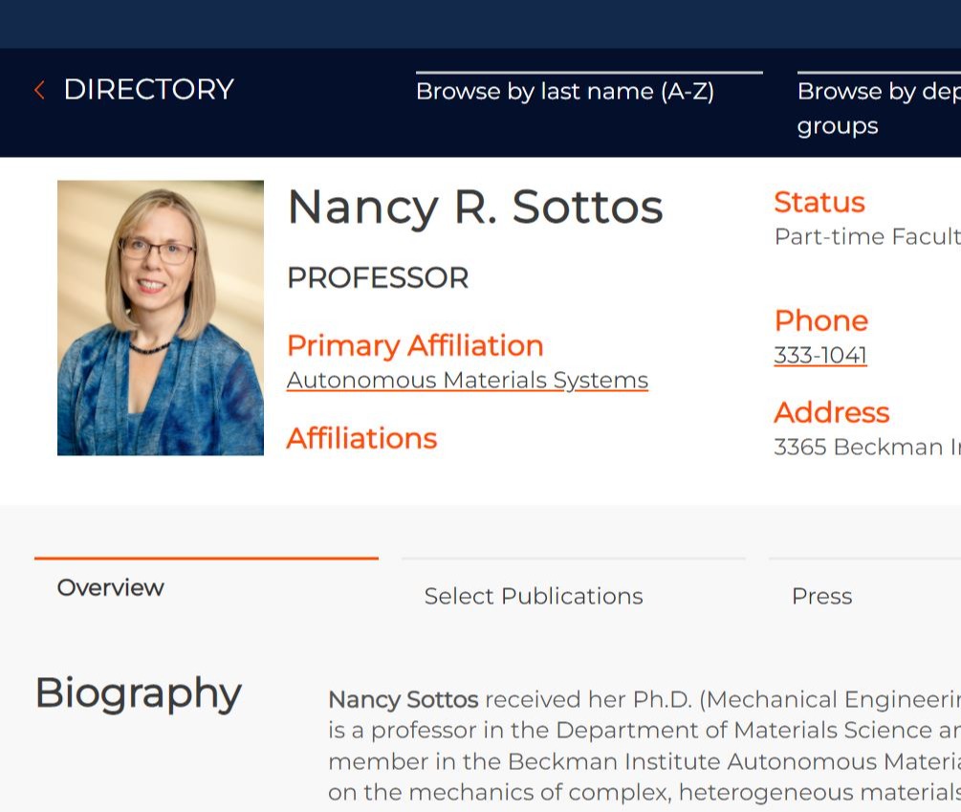This screenshot has height=812, width=961.
Task: Click the PROFESSOR title text
Action: (x=378, y=277)
